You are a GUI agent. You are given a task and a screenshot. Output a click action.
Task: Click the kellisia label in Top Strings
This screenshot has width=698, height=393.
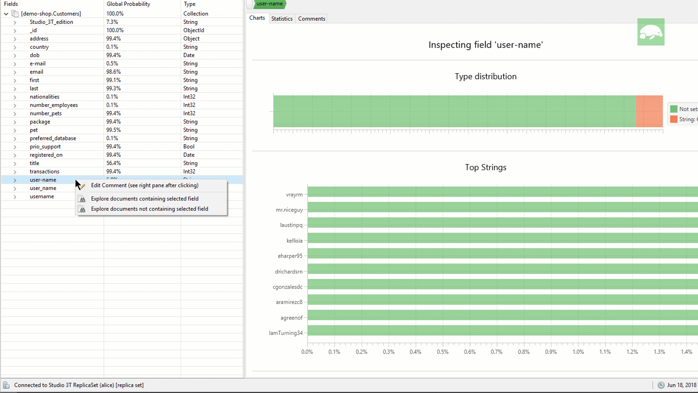(294, 241)
